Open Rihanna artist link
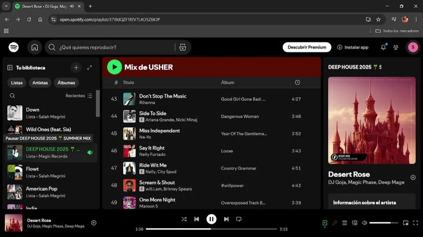 (147, 103)
